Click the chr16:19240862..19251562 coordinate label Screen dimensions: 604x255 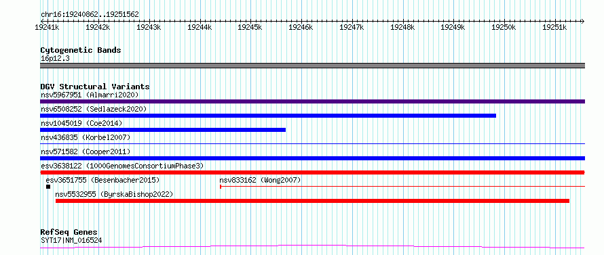(x=90, y=15)
